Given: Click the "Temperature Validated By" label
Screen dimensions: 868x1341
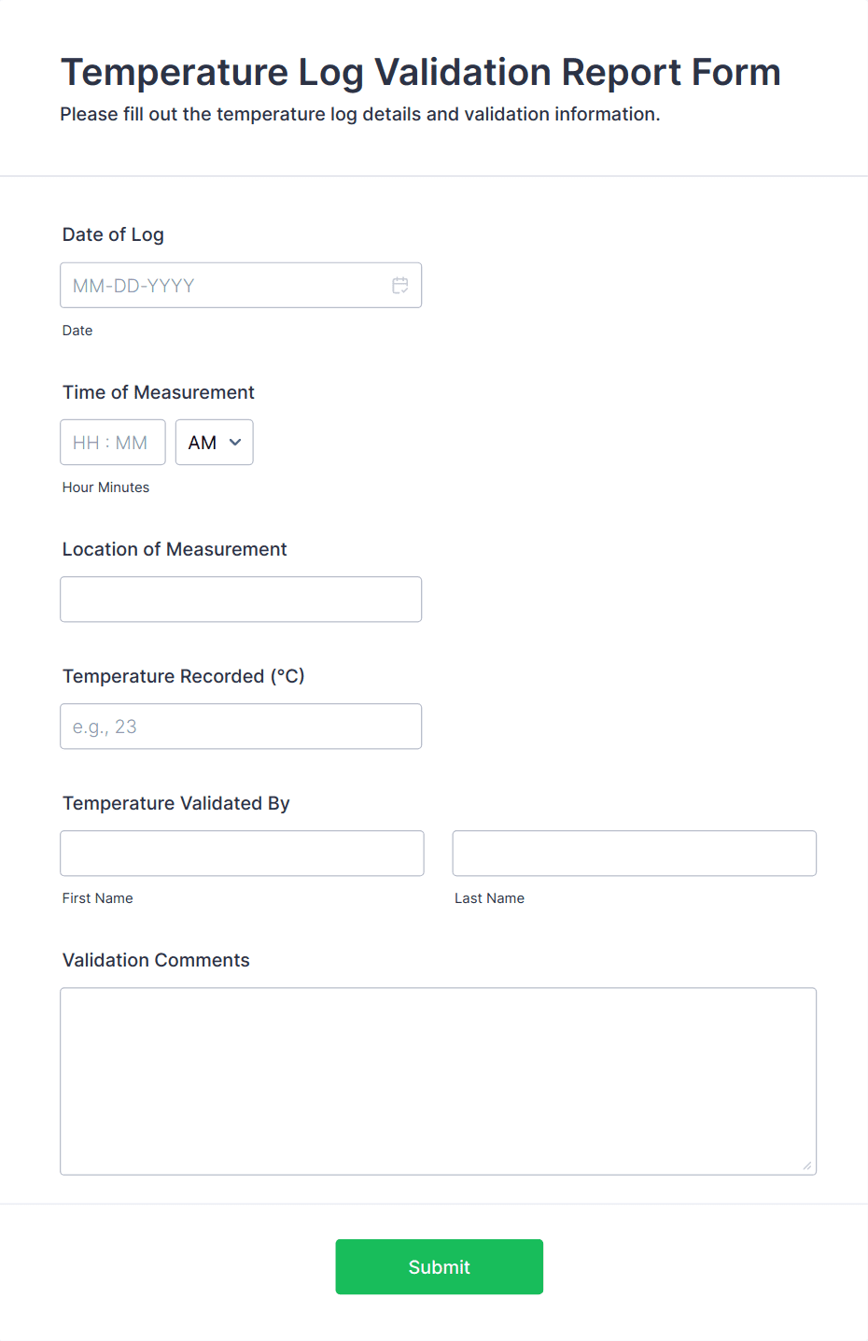Looking at the screenshot, I should 176,803.
